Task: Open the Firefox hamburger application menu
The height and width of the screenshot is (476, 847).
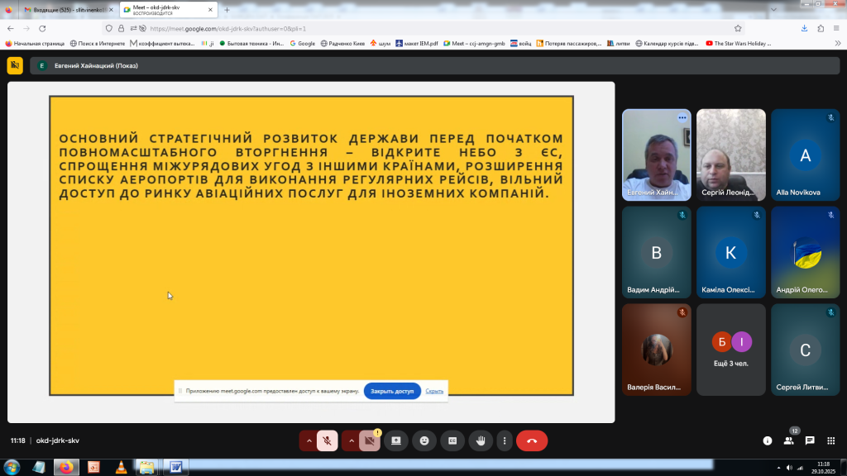Action: click(837, 28)
